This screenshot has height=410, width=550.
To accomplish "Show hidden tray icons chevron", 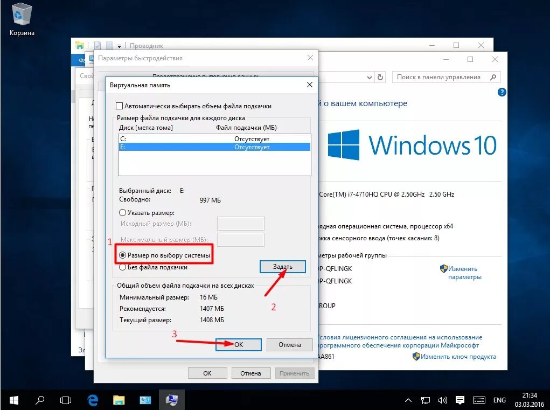I will (x=408, y=400).
